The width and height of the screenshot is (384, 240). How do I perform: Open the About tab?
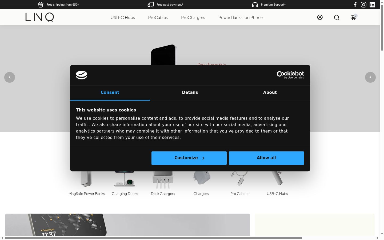click(x=270, y=93)
